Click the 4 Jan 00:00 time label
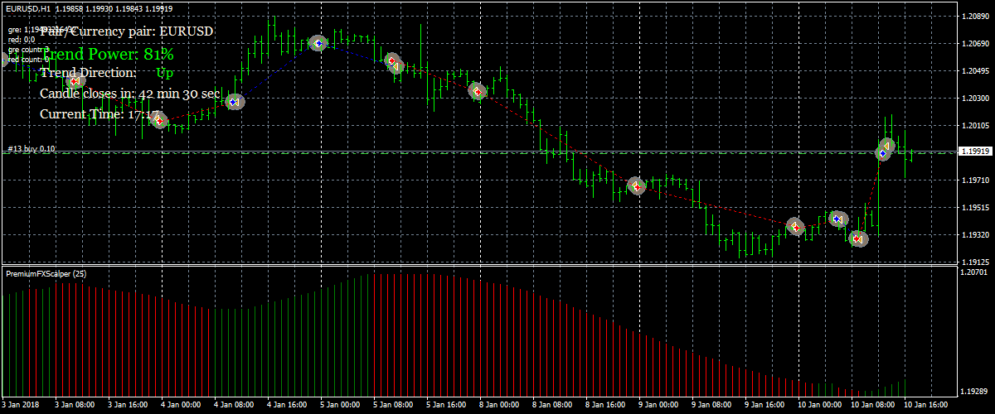Screen dimensions: 995x414 coord(181,406)
